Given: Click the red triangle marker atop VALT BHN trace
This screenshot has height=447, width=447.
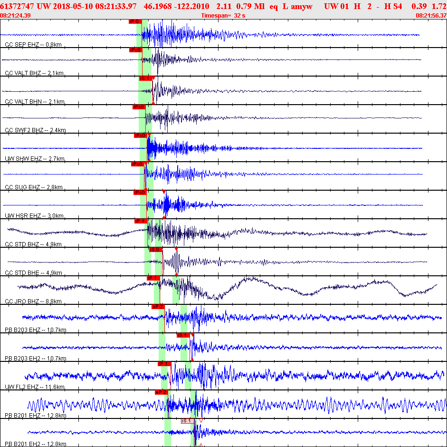Looking at the screenshot, I should point(153,78).
